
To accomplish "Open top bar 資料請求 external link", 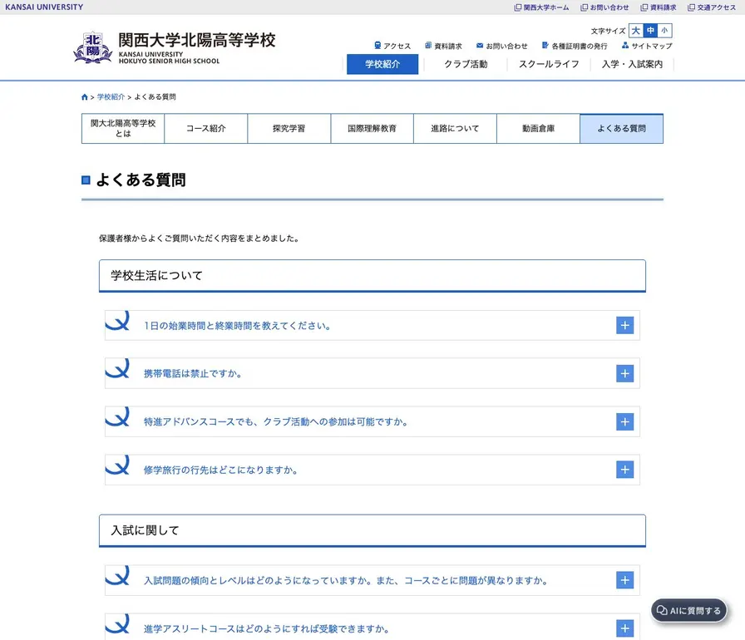I will pos(659,7).
